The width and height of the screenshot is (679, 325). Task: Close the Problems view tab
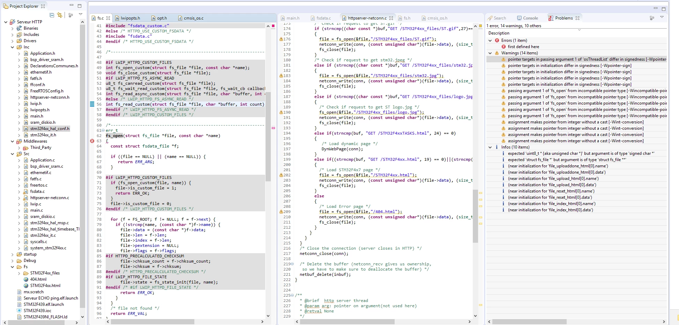tap(577, 18)
